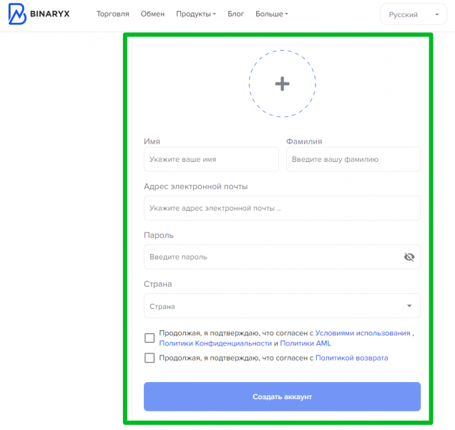Click the Создать аккаунт button
455x430 pixels.
(282, 396)
